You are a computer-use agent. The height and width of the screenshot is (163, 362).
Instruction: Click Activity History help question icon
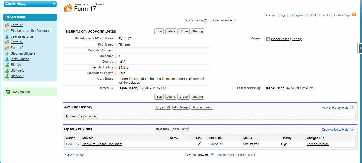point(352,107)
